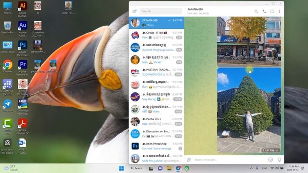This screenshot has width=308, height=173.
Task: Open the PATTERN-TRADIN... group chat
Action: (156, 72)
